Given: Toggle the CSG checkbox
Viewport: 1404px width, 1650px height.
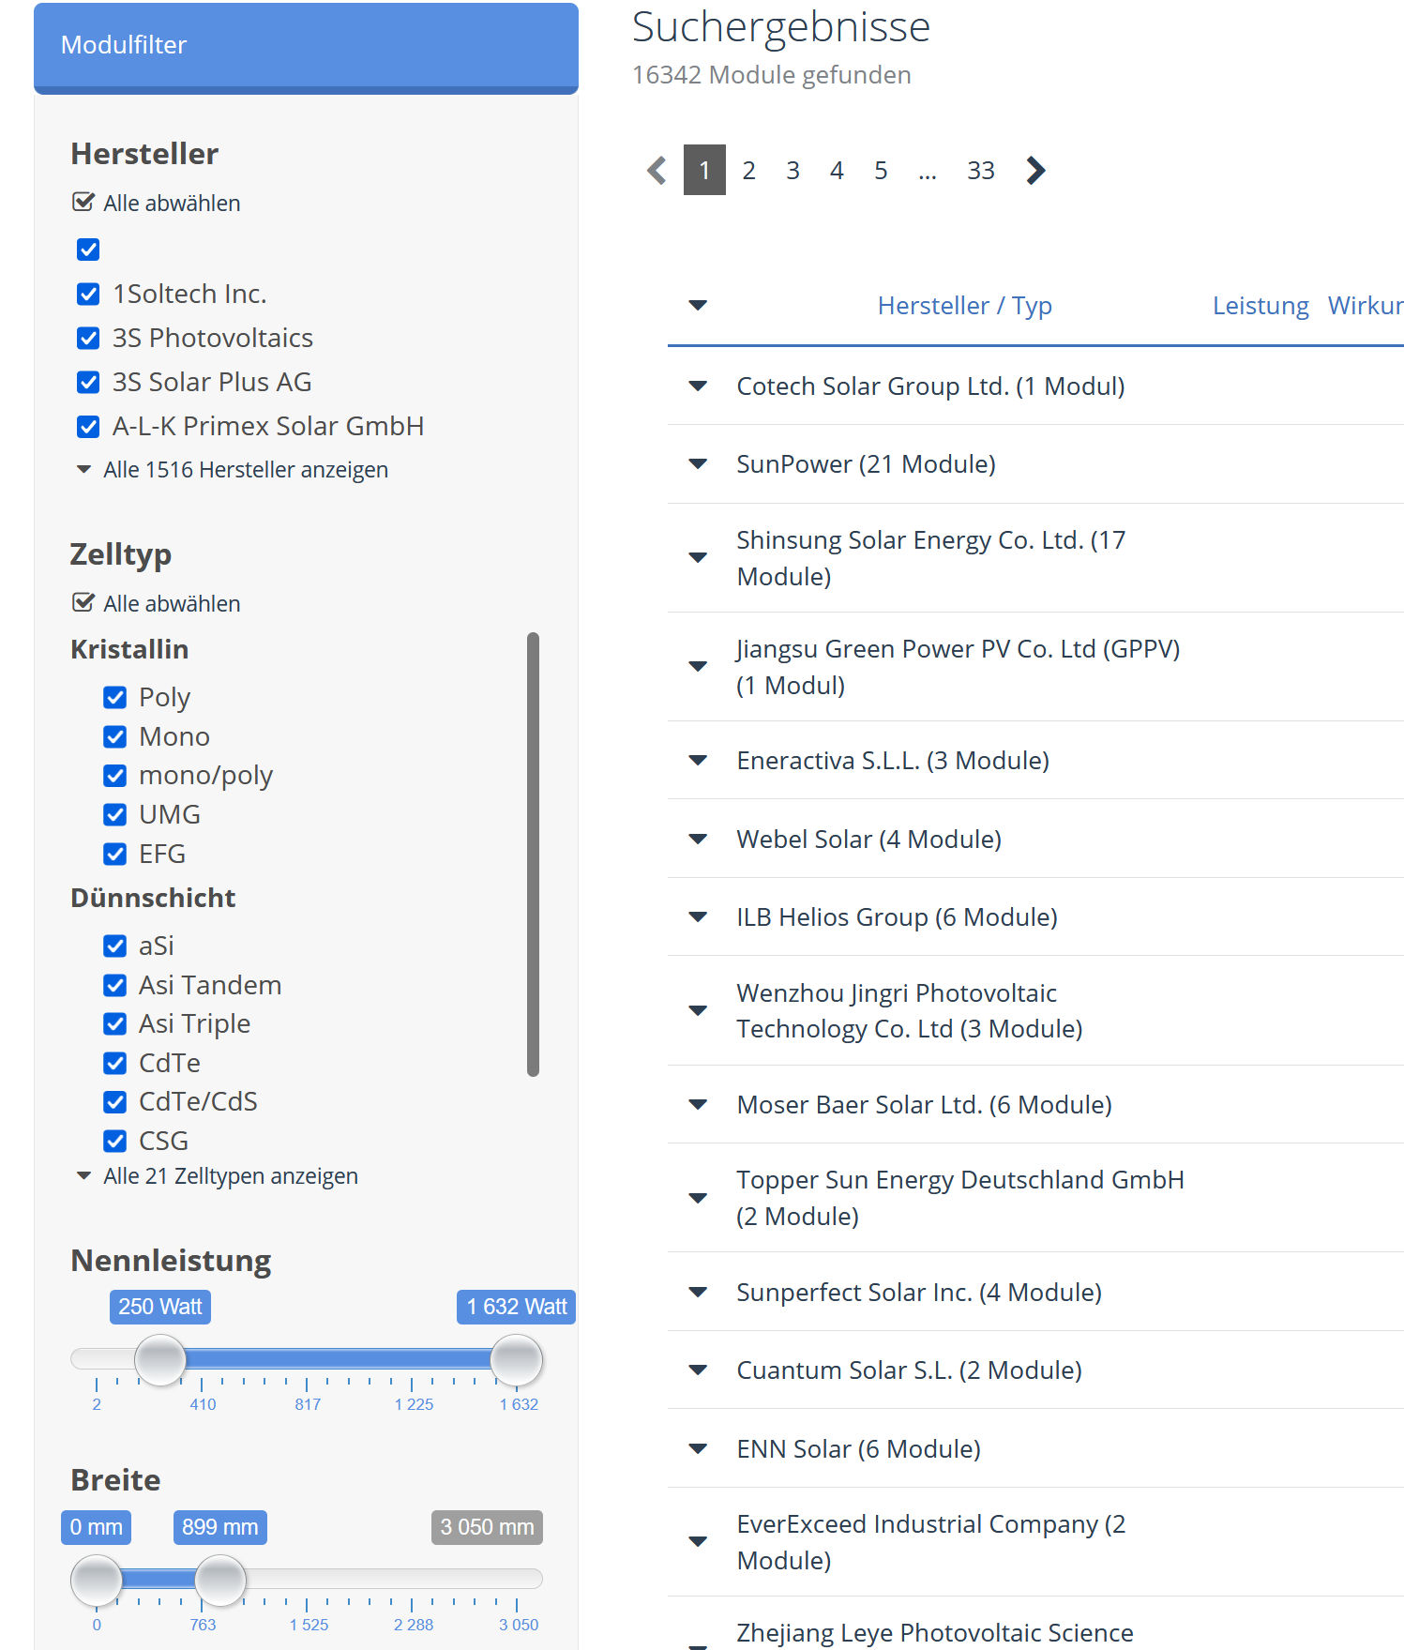Looking at the screenshot, I should click(114, 1141).
